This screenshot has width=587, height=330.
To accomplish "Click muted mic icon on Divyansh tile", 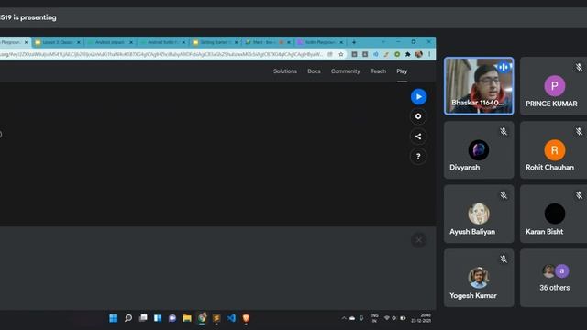I will click(504, 131).
